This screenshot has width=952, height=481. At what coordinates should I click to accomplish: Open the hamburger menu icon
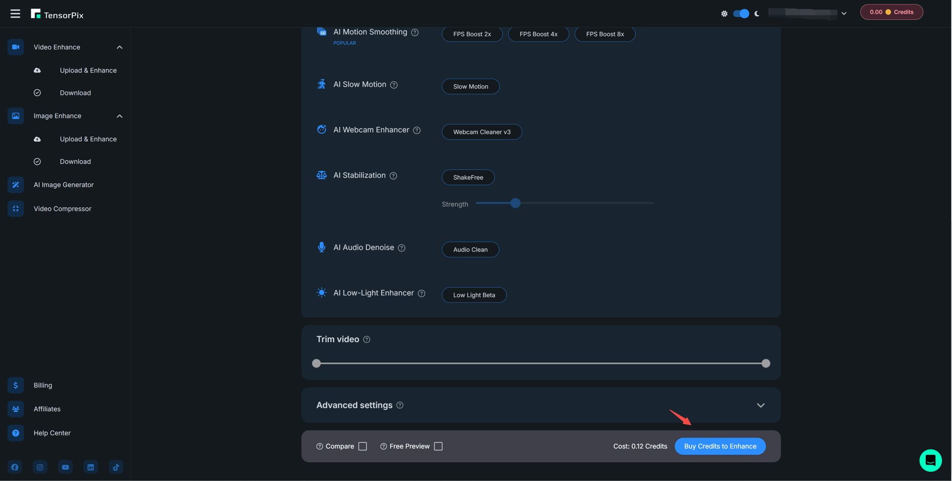[15, 14]
